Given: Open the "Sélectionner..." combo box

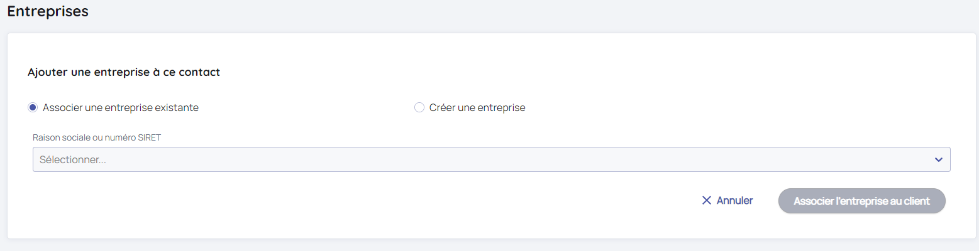Looking at the screenshot, I should coord(490,159).
